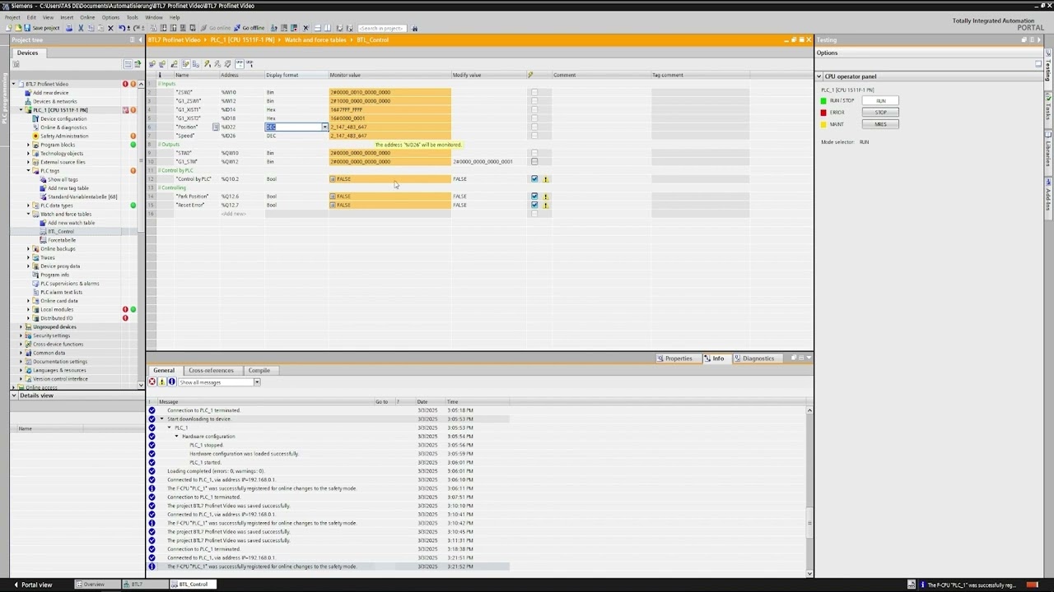Switch to Portal view
Viewport: 1054px width, 592px height.
(33, 585)
